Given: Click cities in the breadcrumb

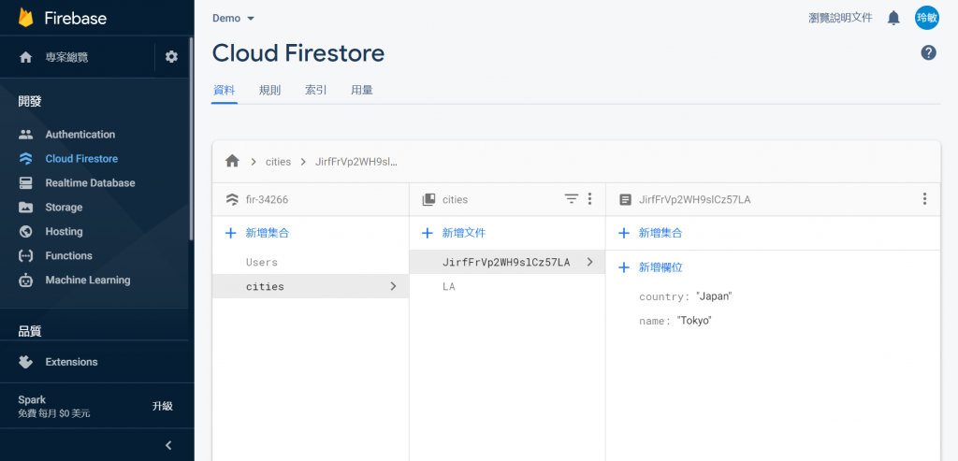Looking at the screenshot, I should point(278,162).
